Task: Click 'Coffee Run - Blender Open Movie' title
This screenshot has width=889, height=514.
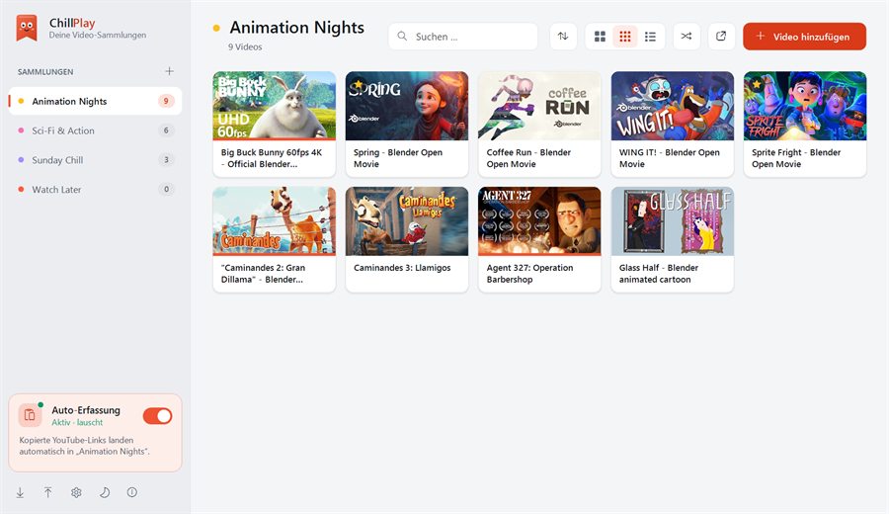Action: [528, 158]
